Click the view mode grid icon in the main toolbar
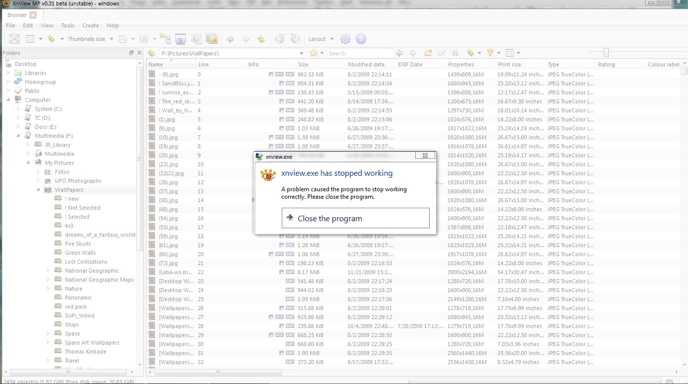This screenshot has width=688, height=384. point(30,39)
